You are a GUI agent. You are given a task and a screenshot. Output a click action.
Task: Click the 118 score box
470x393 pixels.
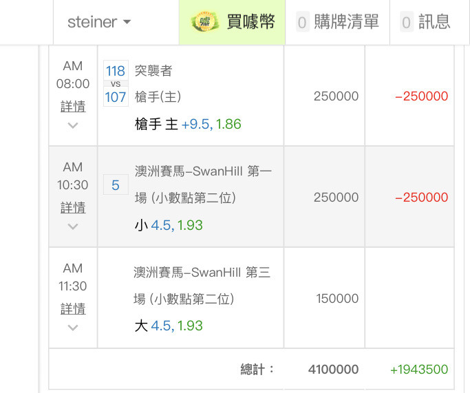116,71
